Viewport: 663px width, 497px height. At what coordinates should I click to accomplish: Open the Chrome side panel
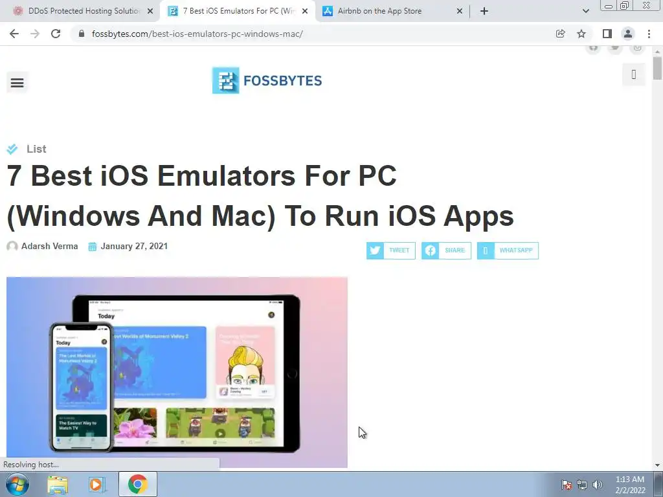[x=607, y=34]
